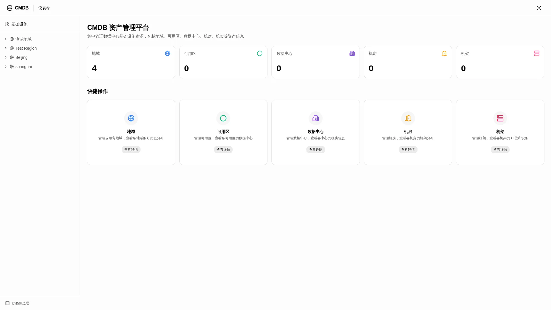Click the globe icon beside Test Region

pos(12,48)
